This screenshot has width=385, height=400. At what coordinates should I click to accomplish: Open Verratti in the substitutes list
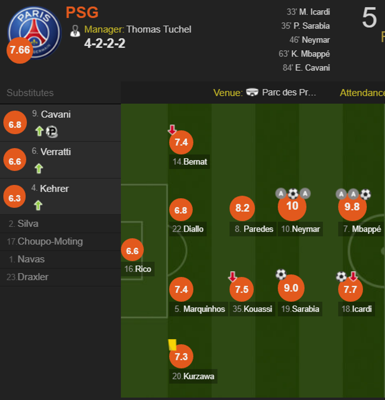pyautogui.click(x=55, y=152)
